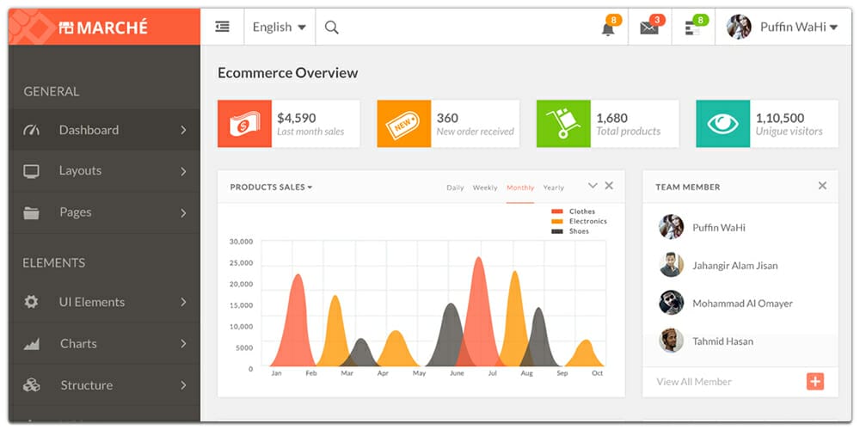Expand the Pages menu chevron

(x=183, y=212)
